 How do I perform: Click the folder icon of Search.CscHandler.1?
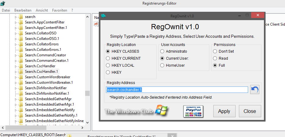(x=21, y=72)
